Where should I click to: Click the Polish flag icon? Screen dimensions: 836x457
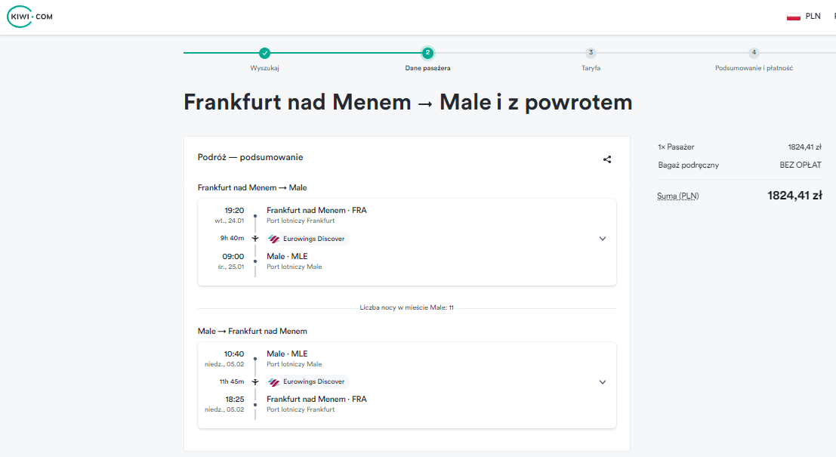tap(794, 17)
